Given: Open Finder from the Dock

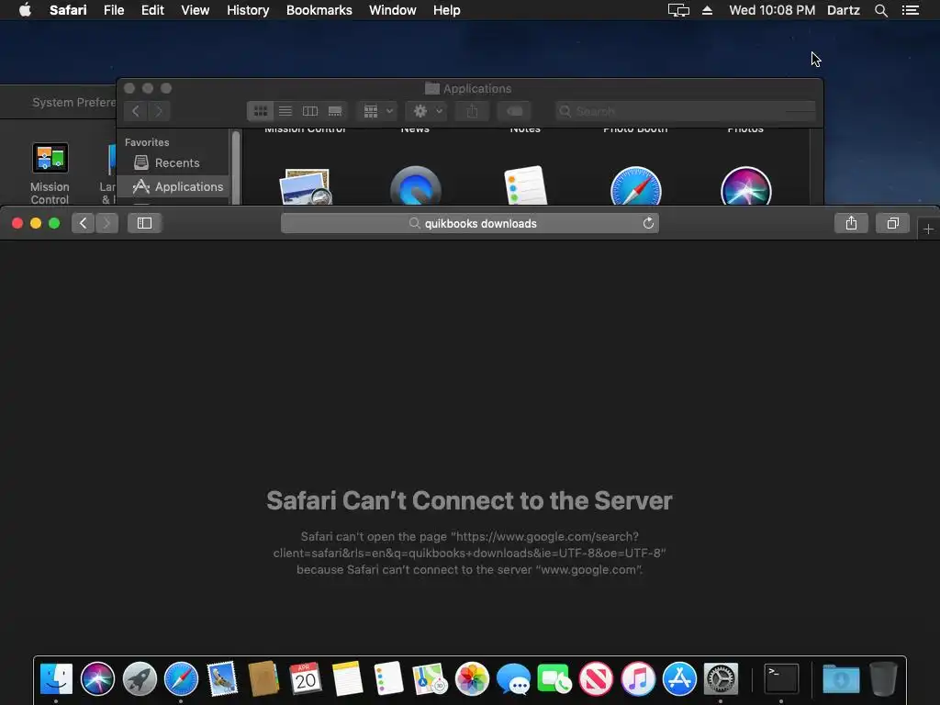Looking at the screenshot, I should 56,679.
